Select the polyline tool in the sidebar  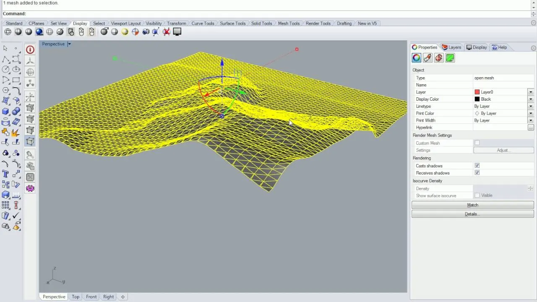coord(5,59)
